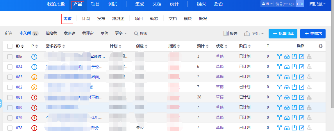The height and width of the screenshot is (131, 334).
Task: Click the review glasses icon for story 085
Action: click(x=287, y=56)
